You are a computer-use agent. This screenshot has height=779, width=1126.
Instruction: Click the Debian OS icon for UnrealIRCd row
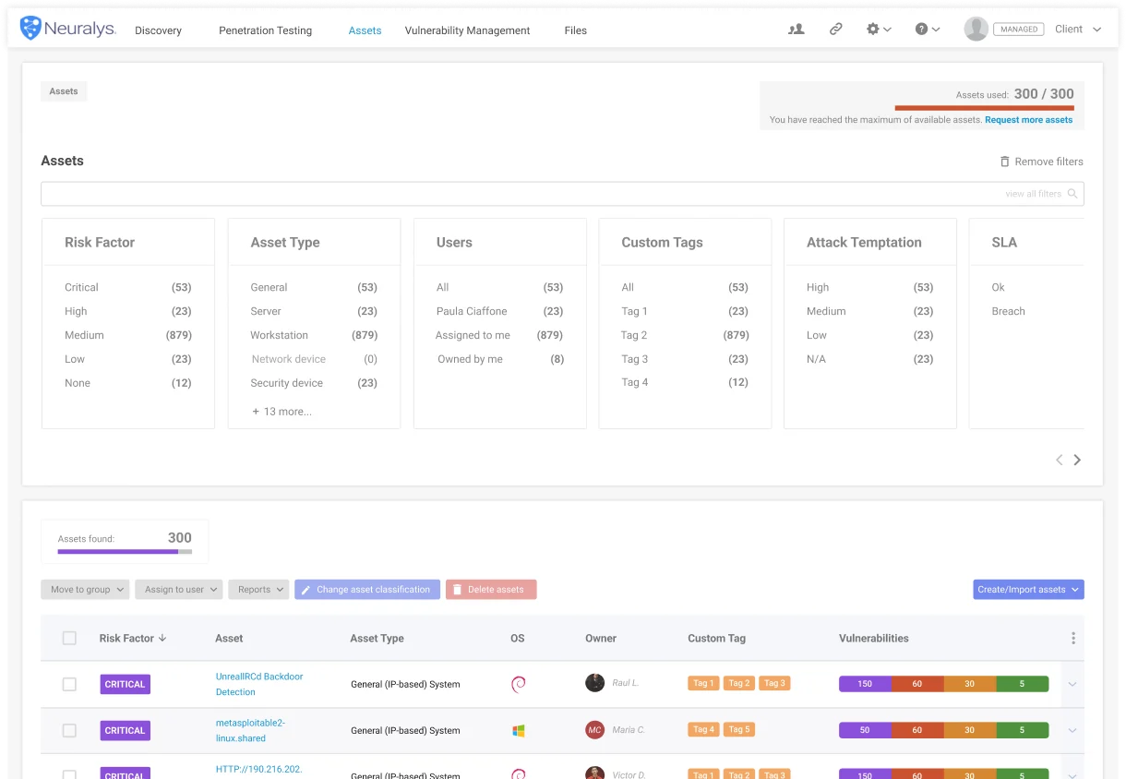519,684
